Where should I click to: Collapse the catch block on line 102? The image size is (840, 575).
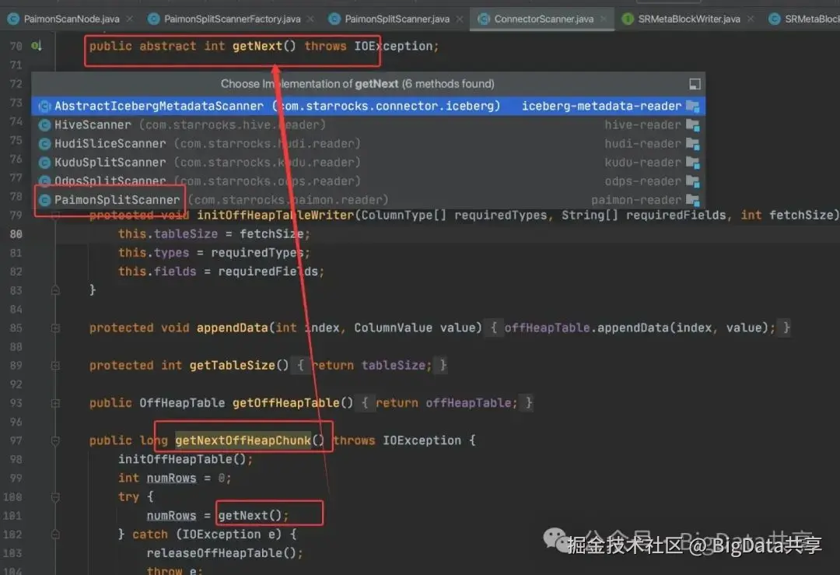[55, 535]
